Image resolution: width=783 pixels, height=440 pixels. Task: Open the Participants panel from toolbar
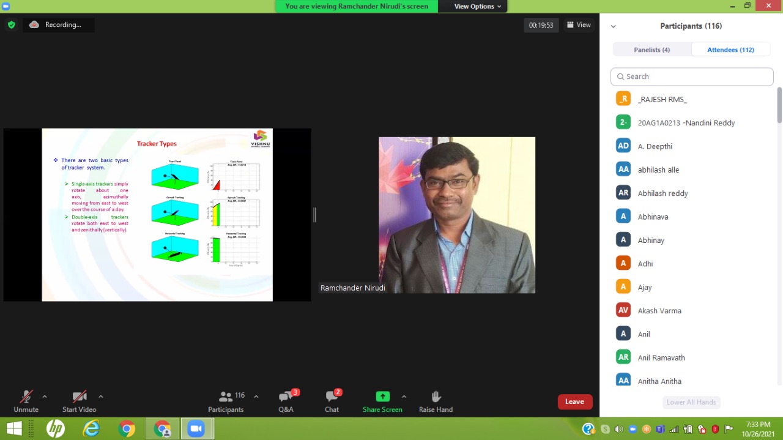coord(226,401)
